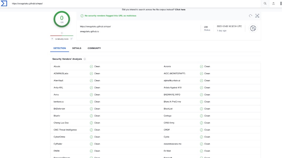Click the info icon beside Security Vendors' Analysis
This screenshot has width=282, height=158.
coord(85,59)
